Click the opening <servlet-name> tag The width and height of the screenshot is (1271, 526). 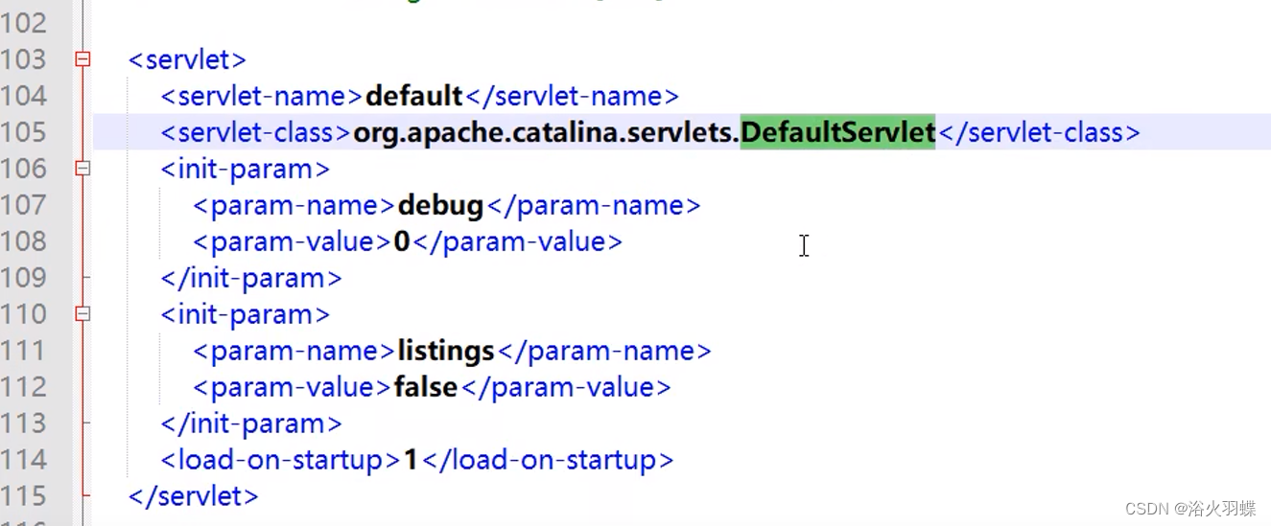pos(263,96)
